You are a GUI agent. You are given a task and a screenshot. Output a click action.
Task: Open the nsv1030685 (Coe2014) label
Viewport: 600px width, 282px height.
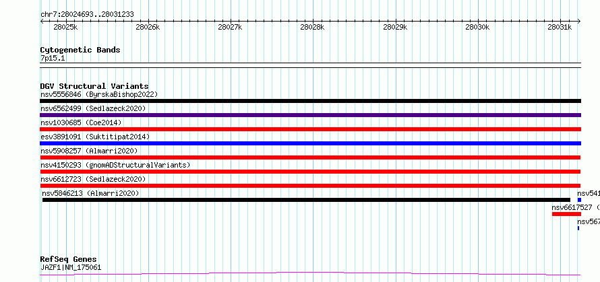coord(81,122)
